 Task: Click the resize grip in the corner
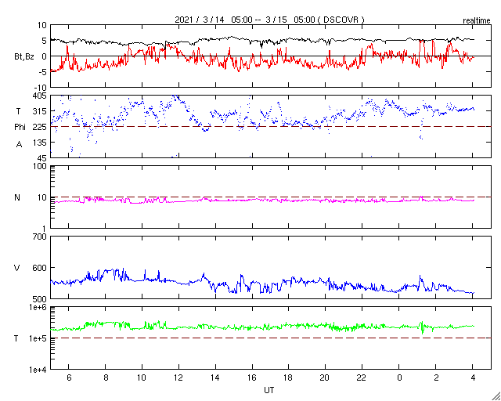tap(496, 396)
